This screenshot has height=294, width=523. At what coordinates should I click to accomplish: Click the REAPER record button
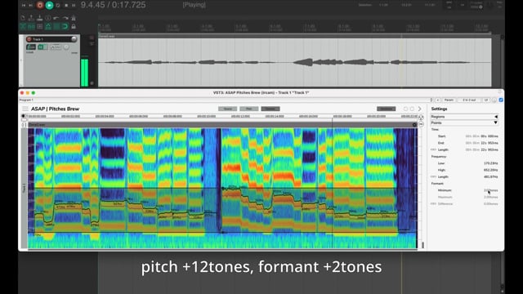click(40, 5)
